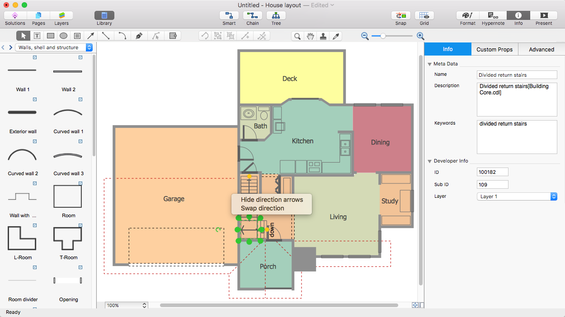Go to previous library with back arrow
This screenshot has height=317, width=565.
tap(3, 47)
